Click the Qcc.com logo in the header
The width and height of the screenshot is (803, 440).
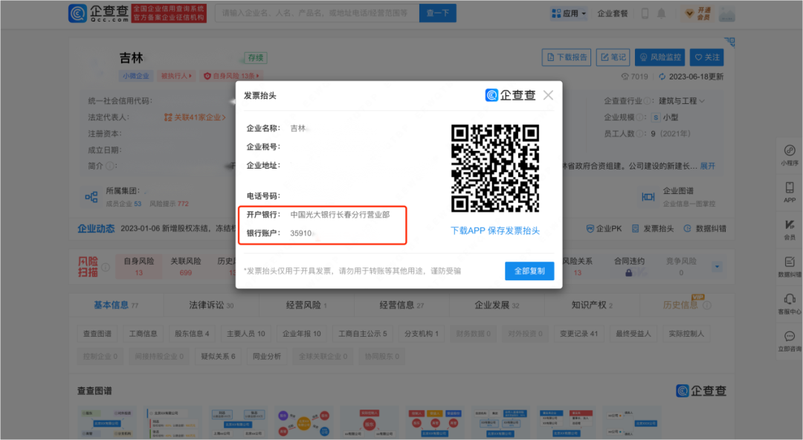pos(98,13)
